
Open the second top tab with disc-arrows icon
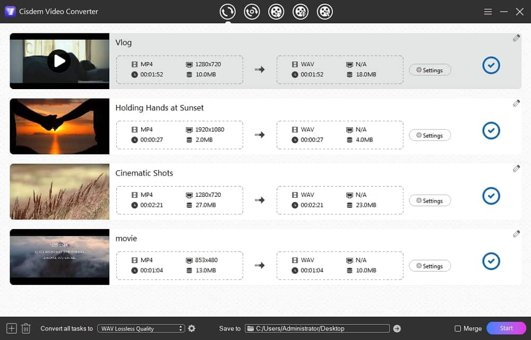(252, 11)
